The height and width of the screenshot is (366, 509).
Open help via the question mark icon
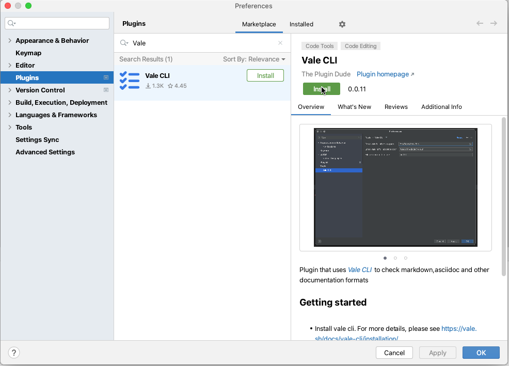coord(13,353)
